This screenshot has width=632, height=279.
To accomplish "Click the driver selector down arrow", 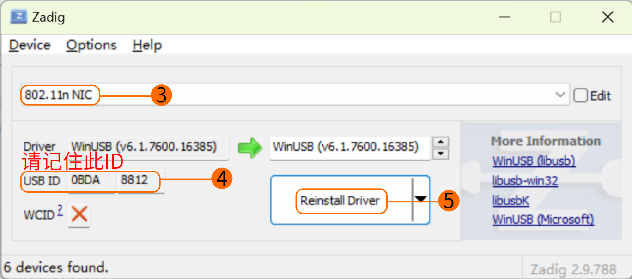I will [441, 154].
